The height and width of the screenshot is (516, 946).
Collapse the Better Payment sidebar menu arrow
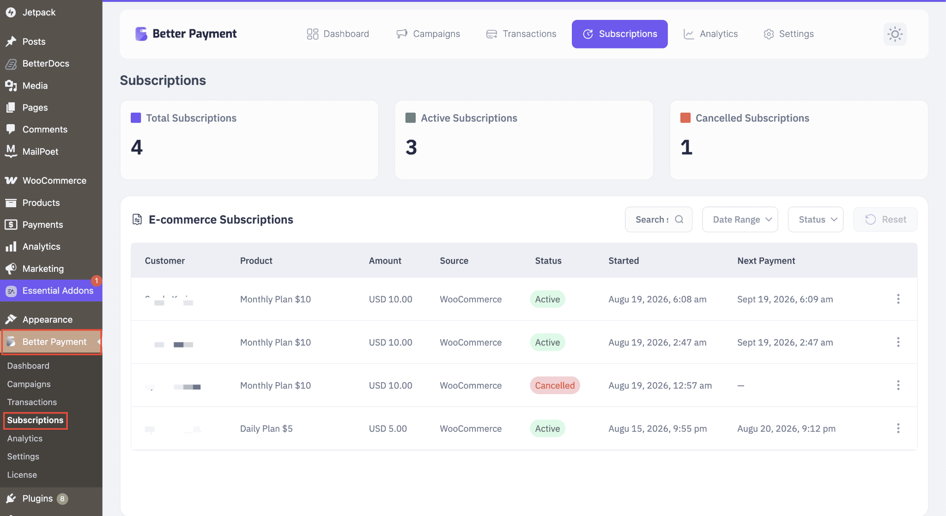coord(99,342)
